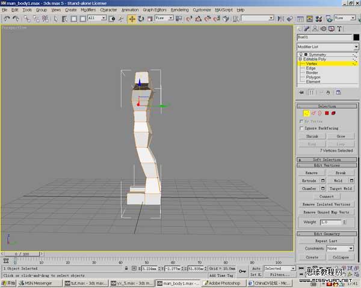
Task: Choose the Select Object arrow tool
Action: [x=56, y=19]
